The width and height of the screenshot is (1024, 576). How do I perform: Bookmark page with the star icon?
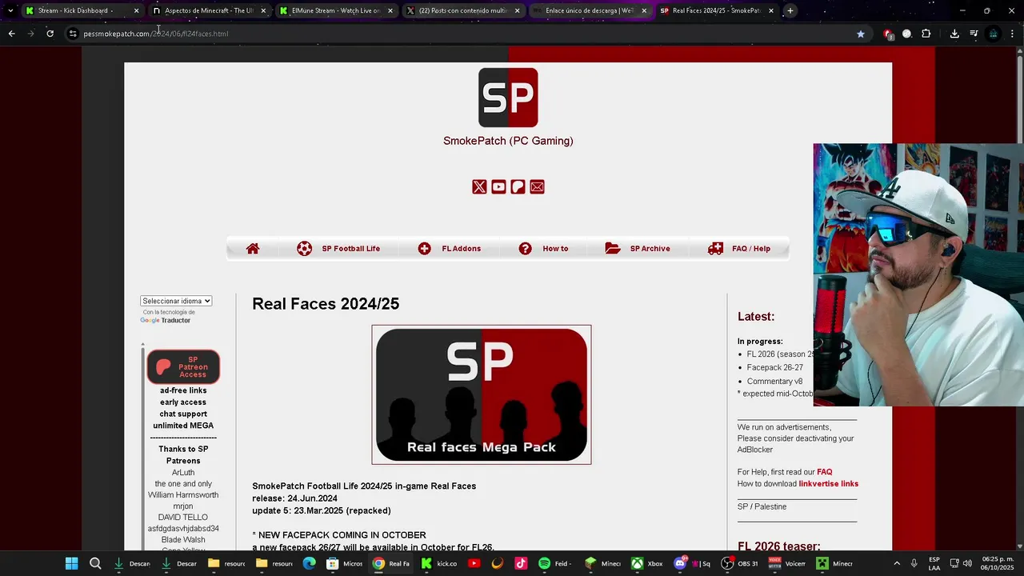(x=861, y=34)
